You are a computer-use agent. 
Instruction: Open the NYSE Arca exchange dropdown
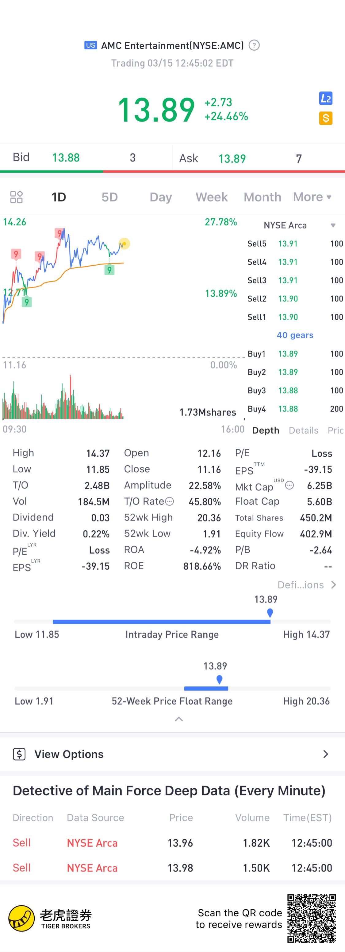click(x=300, y=225)
